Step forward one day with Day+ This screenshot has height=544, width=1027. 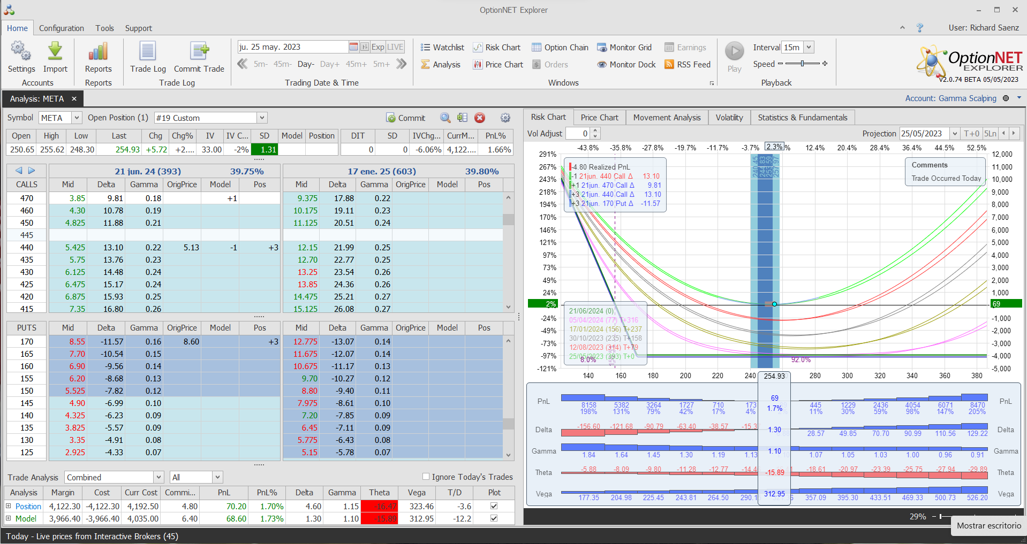330,64
